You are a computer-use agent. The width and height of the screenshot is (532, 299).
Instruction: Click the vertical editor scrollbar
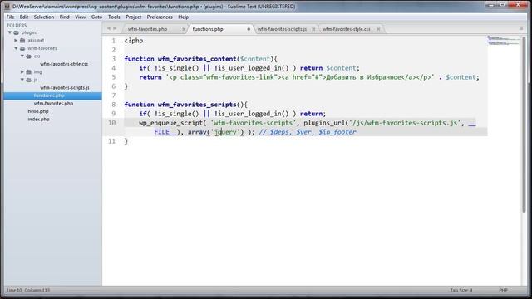click(x=525, y=125)
